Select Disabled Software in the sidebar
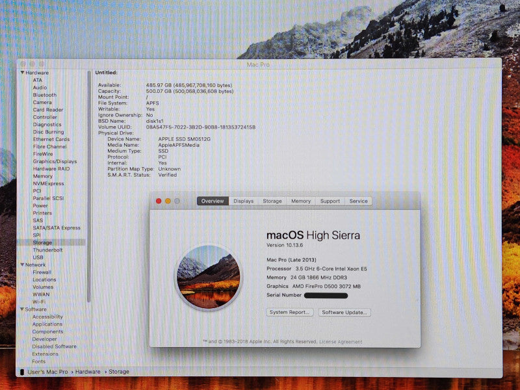Viewport: 520px width, 390px height. [54, 346]
